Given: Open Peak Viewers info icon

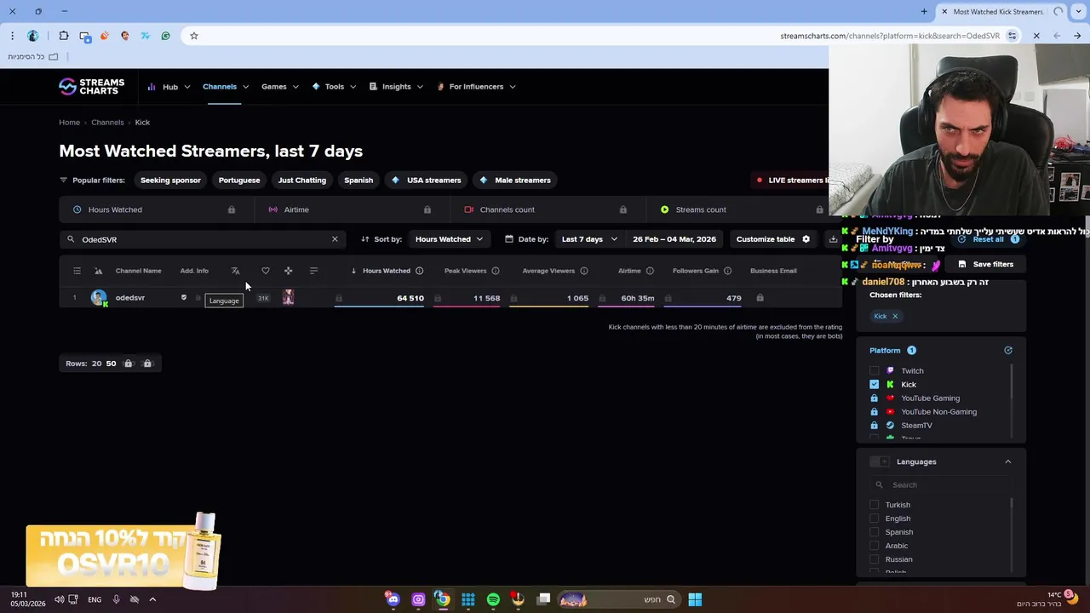Looking at the screenshot, I should pos(496,271).
